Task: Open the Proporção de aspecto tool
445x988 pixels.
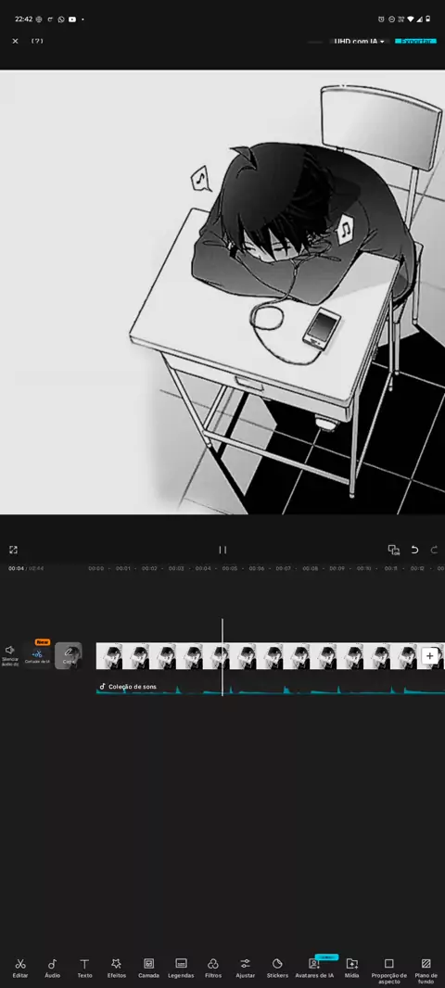Action: [x=388, y=970]
